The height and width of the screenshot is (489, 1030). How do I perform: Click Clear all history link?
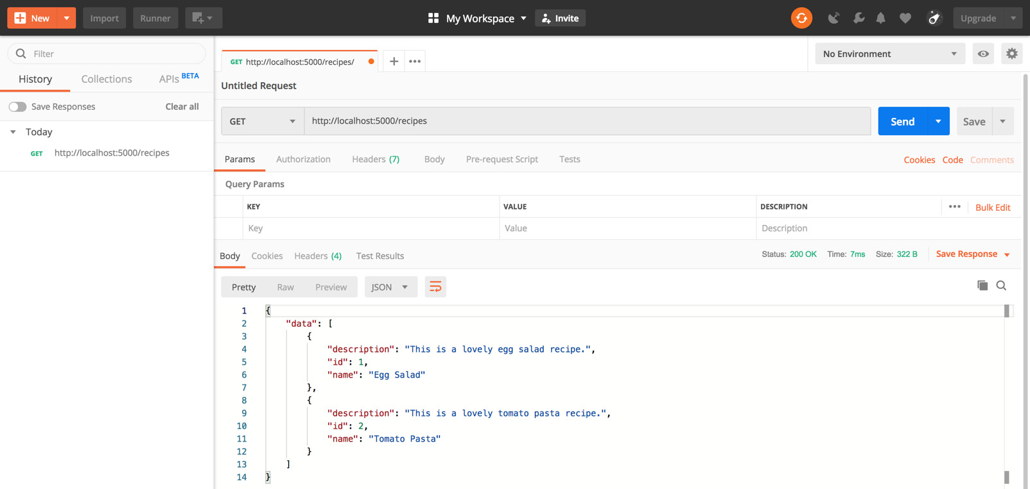pos(182,106)
